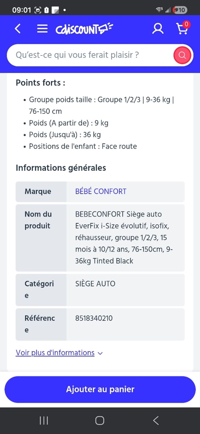Expand 'Voir plus d'informations'

pos(55,353)
